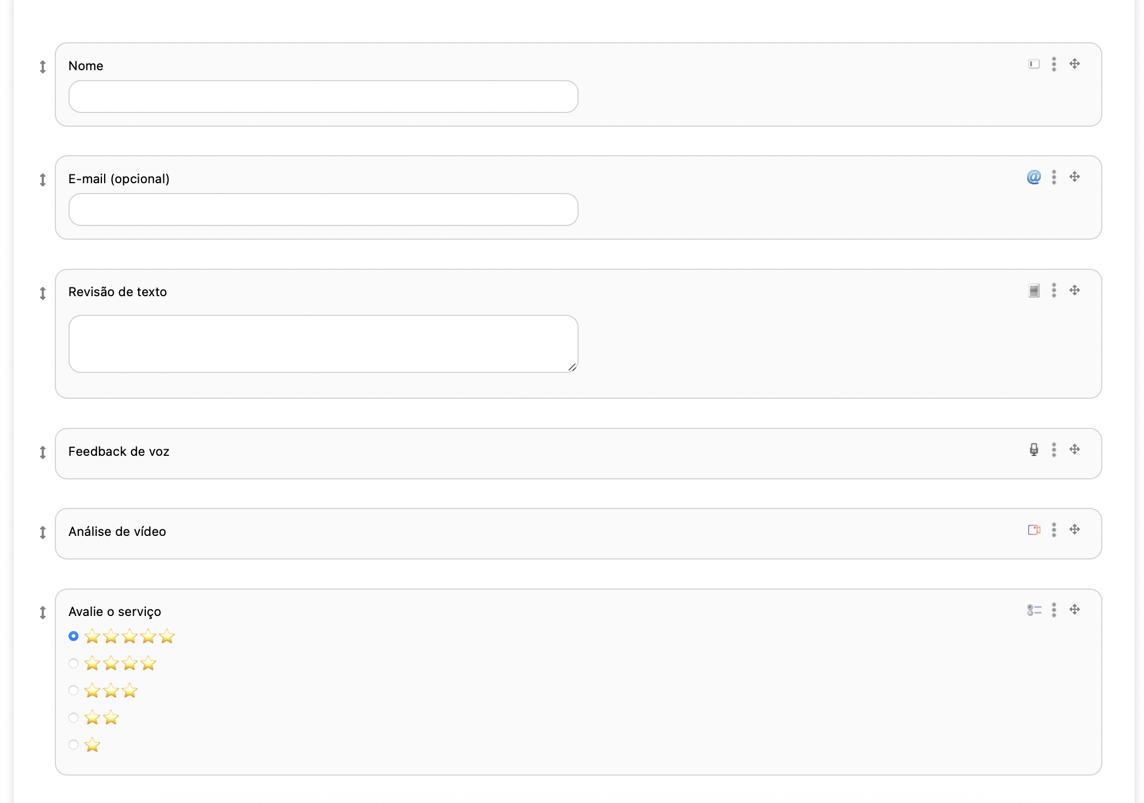1144x803 pixels.
Task: Click the paragraph type icon on Revisão de texto
Action: pos(1034,291)
